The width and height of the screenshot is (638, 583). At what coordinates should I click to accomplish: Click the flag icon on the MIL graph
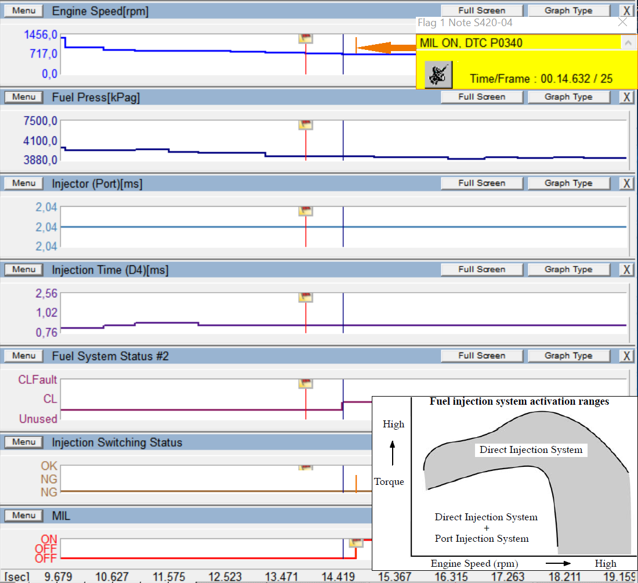click(356, 542)
